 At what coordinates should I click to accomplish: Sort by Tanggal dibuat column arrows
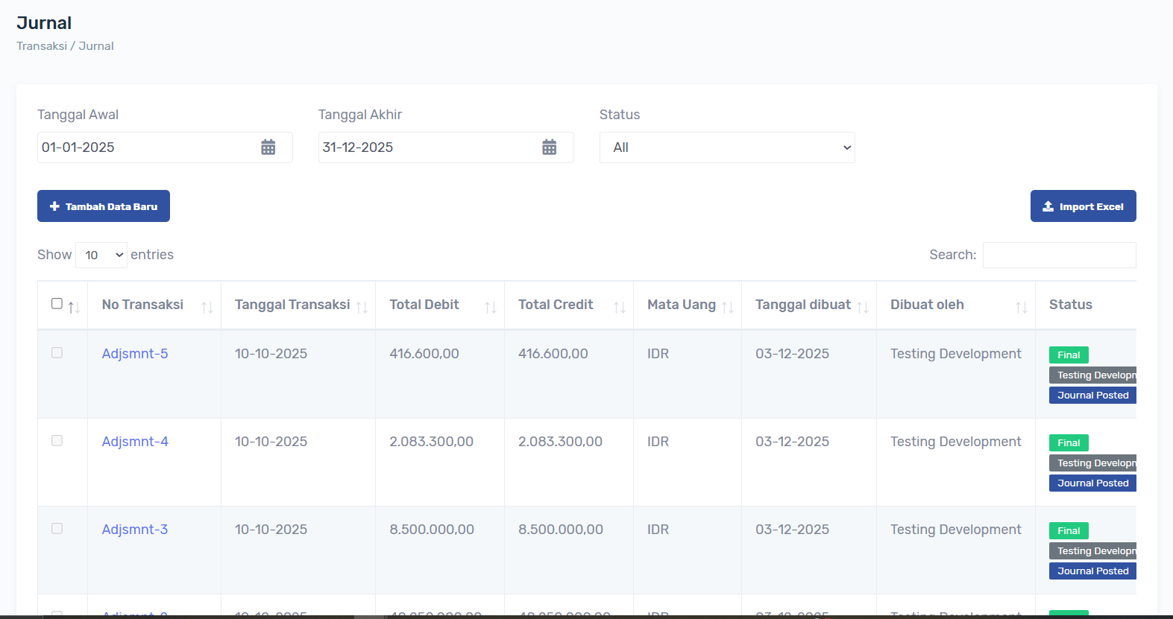tap(863, 307)
